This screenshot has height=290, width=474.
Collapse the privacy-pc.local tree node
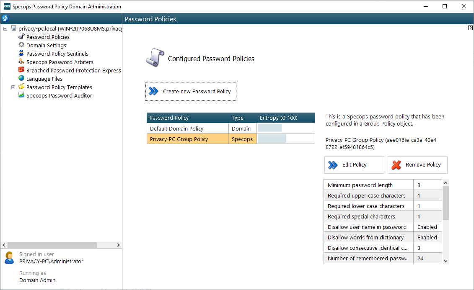point(5,29)
